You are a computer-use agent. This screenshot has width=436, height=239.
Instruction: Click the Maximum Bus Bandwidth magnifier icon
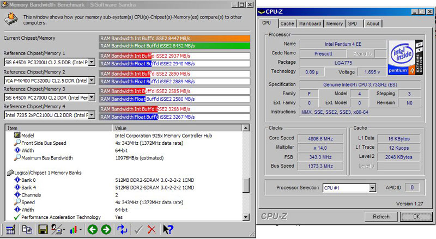click(x=17, y=157)
